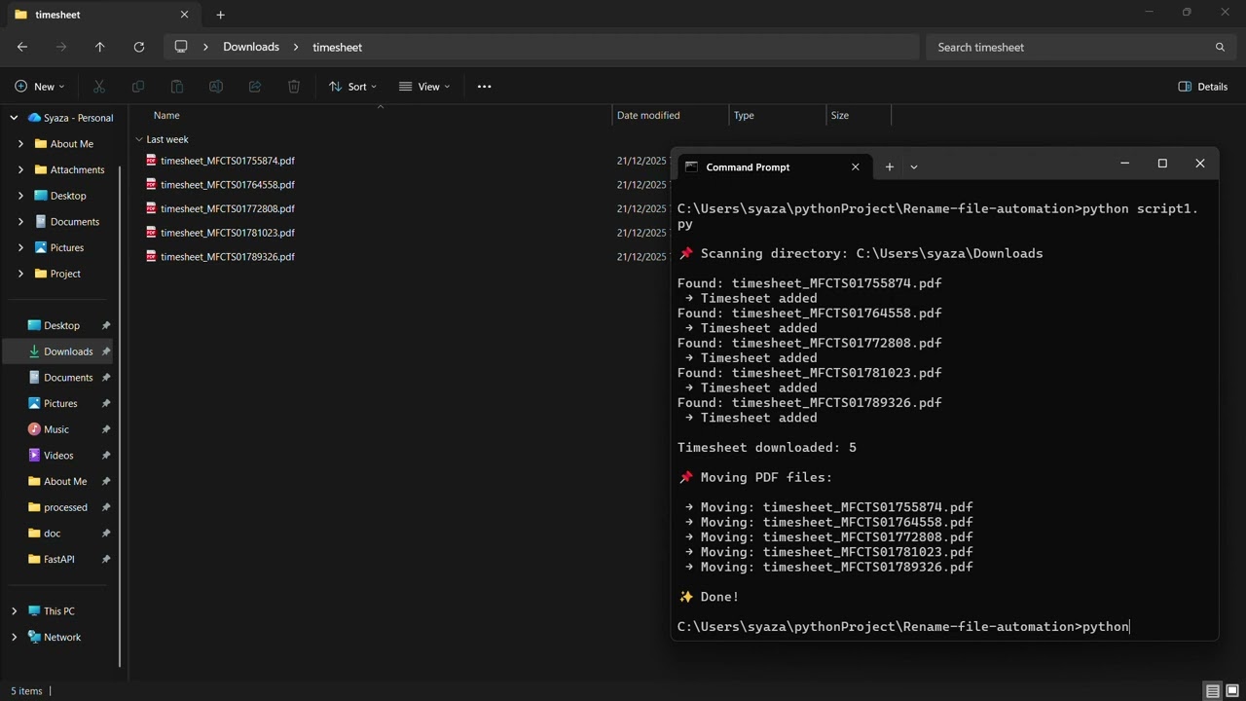This screenshot has width=1246, height=701.
Task: Add a new File Explorer tab
Action: pos(220,15)
